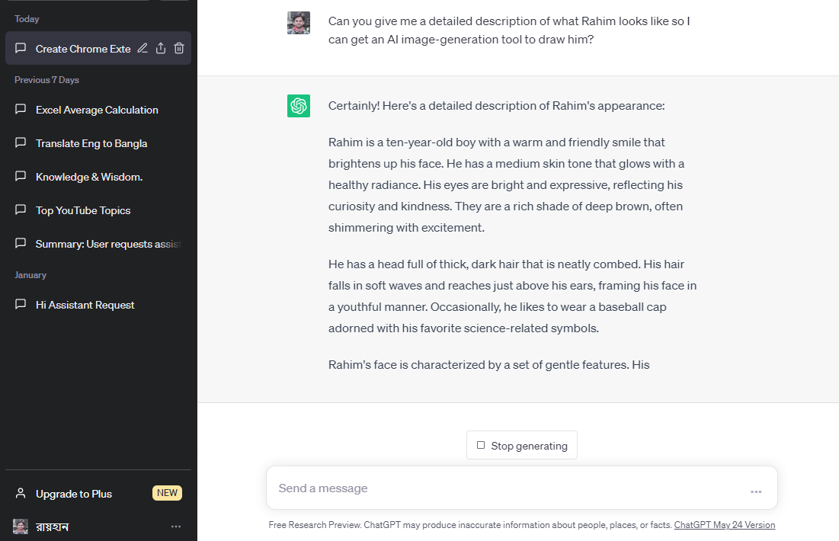Screen dimensions: 839x541
Task: Click the ChatGPT logo avatar in response
Action: [x=299, y=106]
